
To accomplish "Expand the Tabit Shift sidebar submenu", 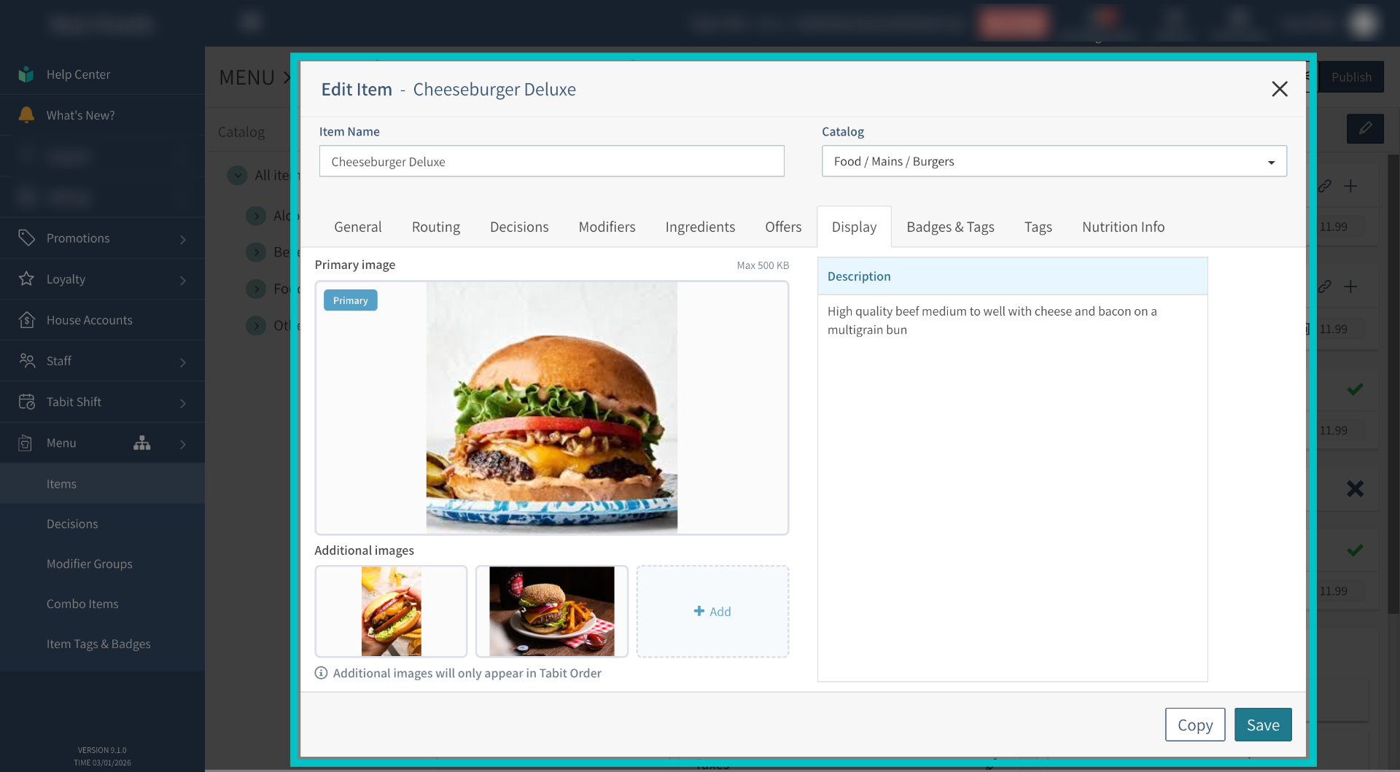I will tap(182, 402).
